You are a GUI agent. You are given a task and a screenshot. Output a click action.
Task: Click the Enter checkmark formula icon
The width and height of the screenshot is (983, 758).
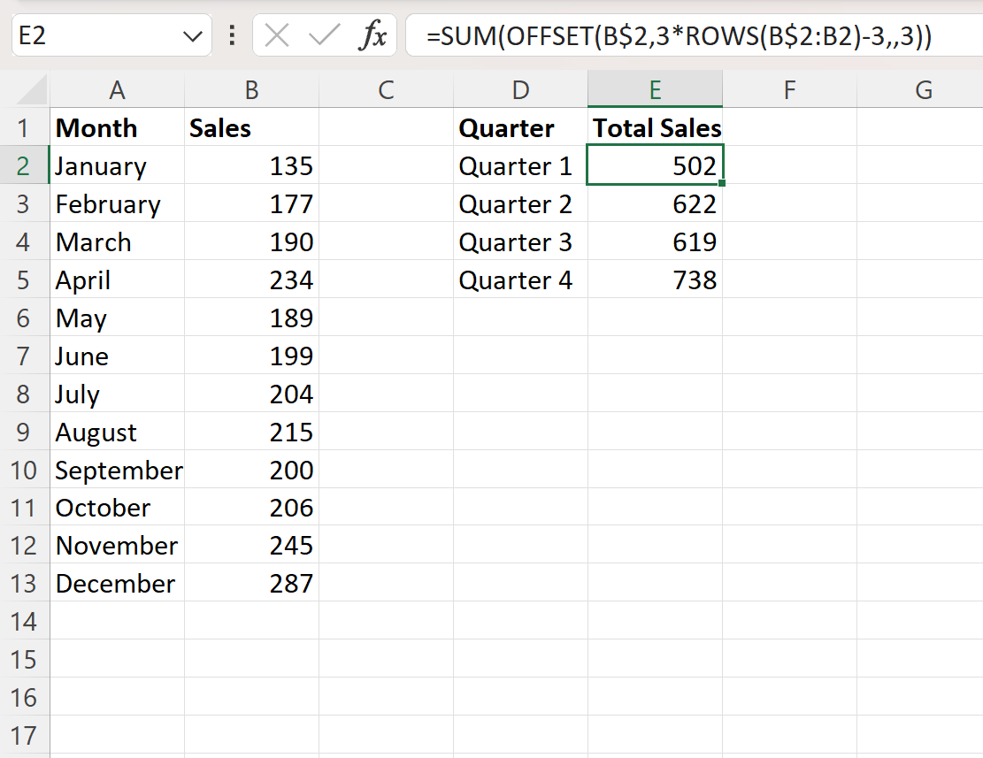324,35
